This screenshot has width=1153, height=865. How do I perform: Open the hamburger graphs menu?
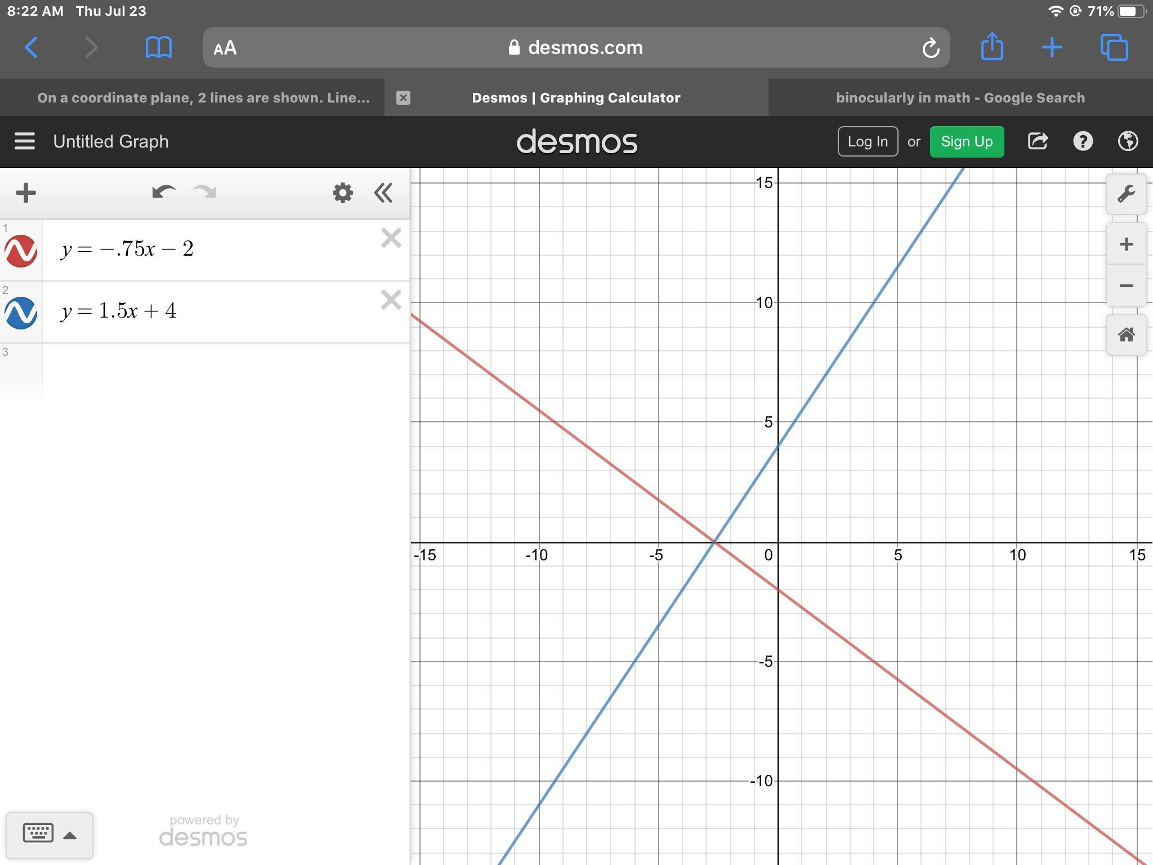click(x=25, y=141)
